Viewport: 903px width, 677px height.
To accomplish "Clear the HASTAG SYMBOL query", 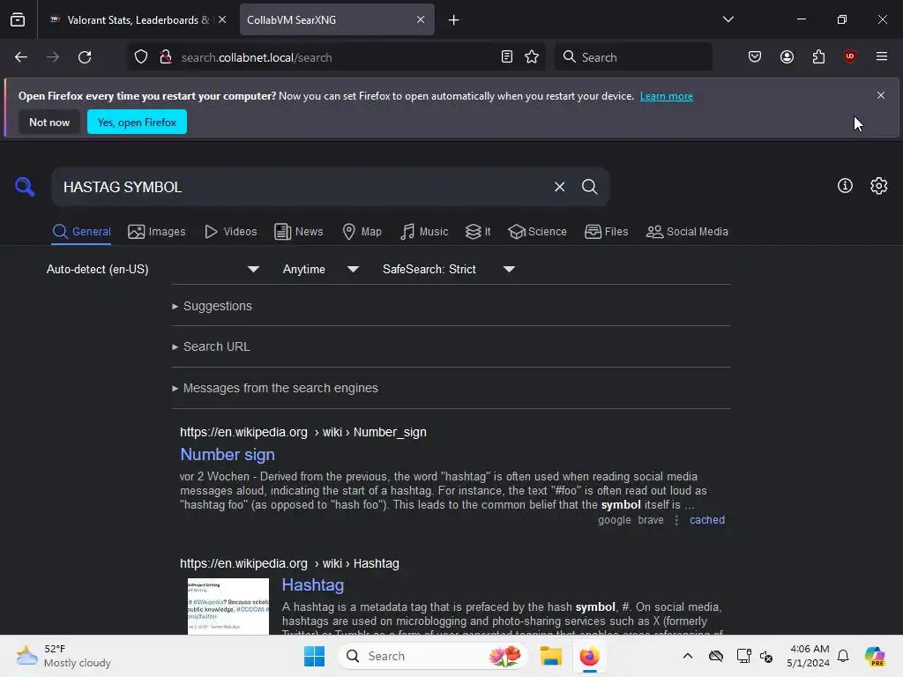I will pyautogui.click(x=559, y=187).
